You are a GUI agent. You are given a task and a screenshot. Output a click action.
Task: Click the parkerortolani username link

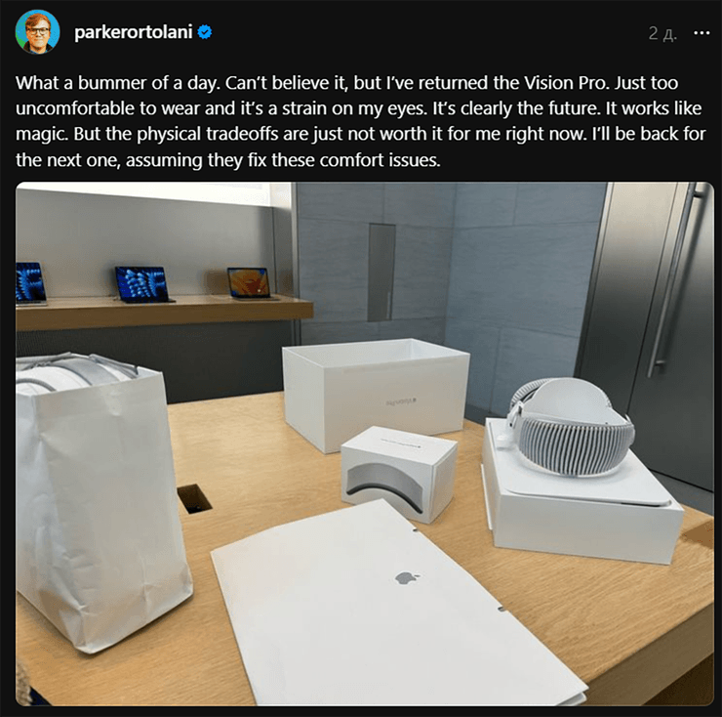[x=134, y=32]
